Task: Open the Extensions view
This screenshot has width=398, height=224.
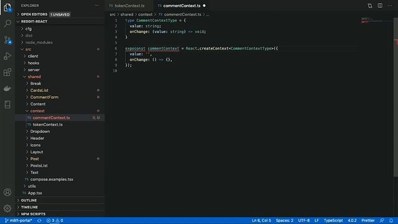Action: (x=7, y=72)
